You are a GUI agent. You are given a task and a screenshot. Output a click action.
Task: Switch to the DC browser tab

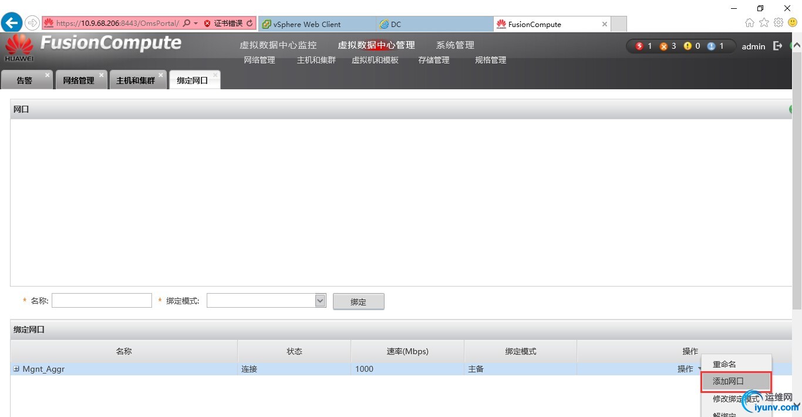434,24
